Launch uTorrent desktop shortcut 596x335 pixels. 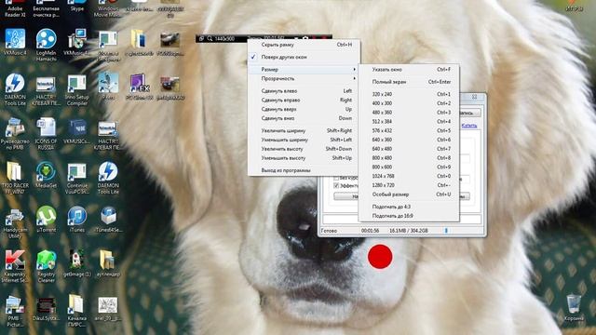click(x=46, y=220)
